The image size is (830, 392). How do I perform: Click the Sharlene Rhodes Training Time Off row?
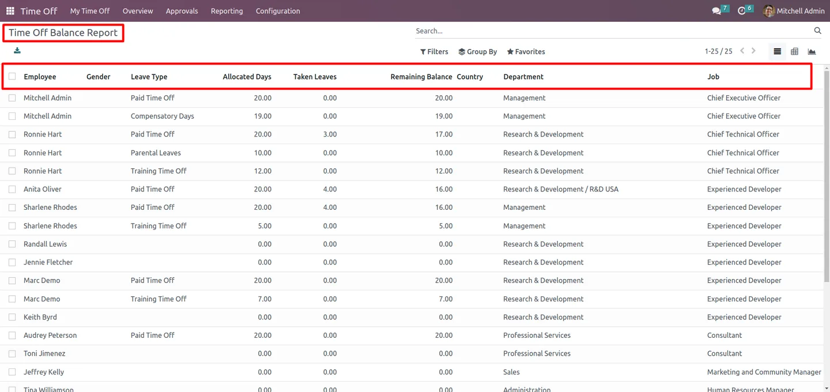pyautogui.click(x=413, y=226)
